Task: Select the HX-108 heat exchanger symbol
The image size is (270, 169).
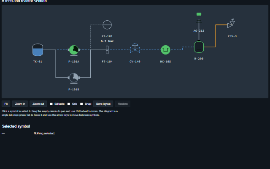Action: coord(165,50)
